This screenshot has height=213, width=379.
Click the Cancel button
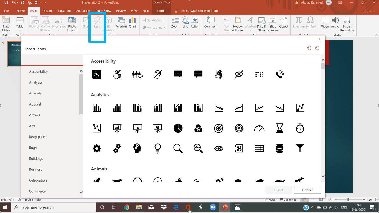click(307, 190)
